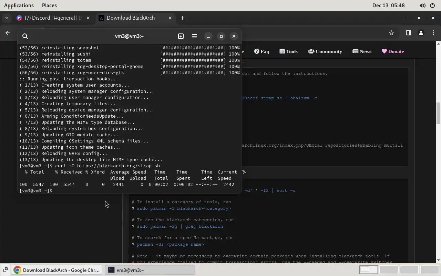Image resolution: width=441 pixels, height=276 pixels.
Task: Open Chrome tab search dropdown arrow
Action: [x=7, y=18]
